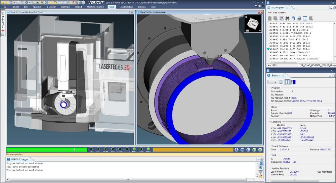Open the Status configure dropdown icon
The height and width of the screenshot is (183, 336).
tap(281, 82)
